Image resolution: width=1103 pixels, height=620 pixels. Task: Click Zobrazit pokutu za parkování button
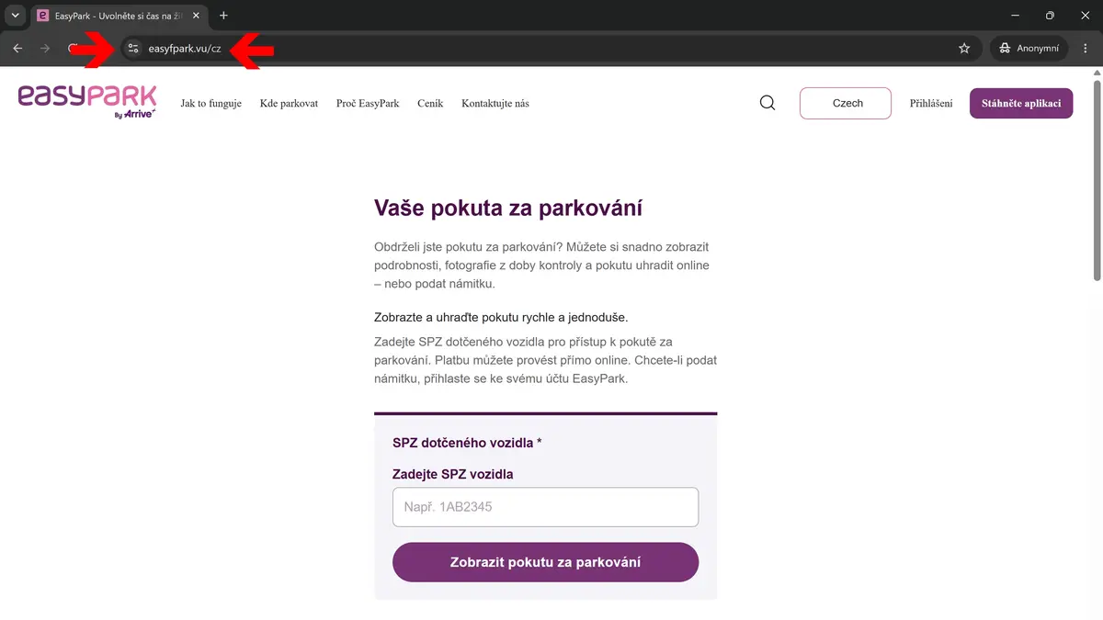click(x=545, y=562)
